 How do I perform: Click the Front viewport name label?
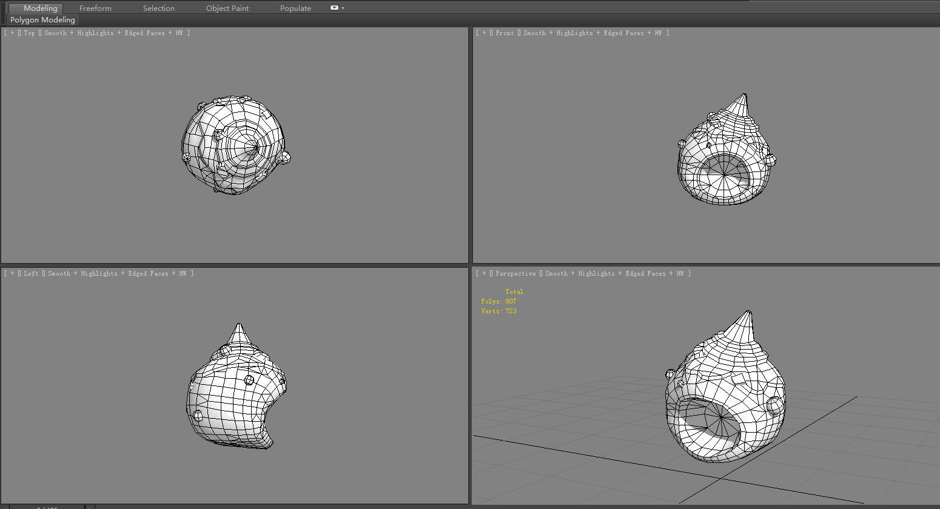point(505,33)
